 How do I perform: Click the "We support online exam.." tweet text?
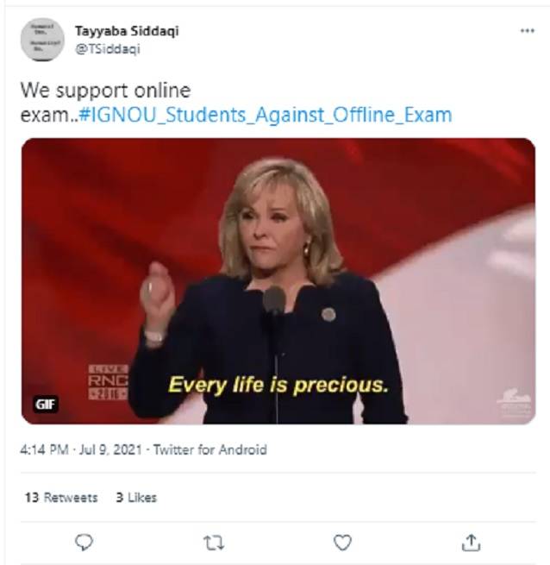click(x=103, y=90)
